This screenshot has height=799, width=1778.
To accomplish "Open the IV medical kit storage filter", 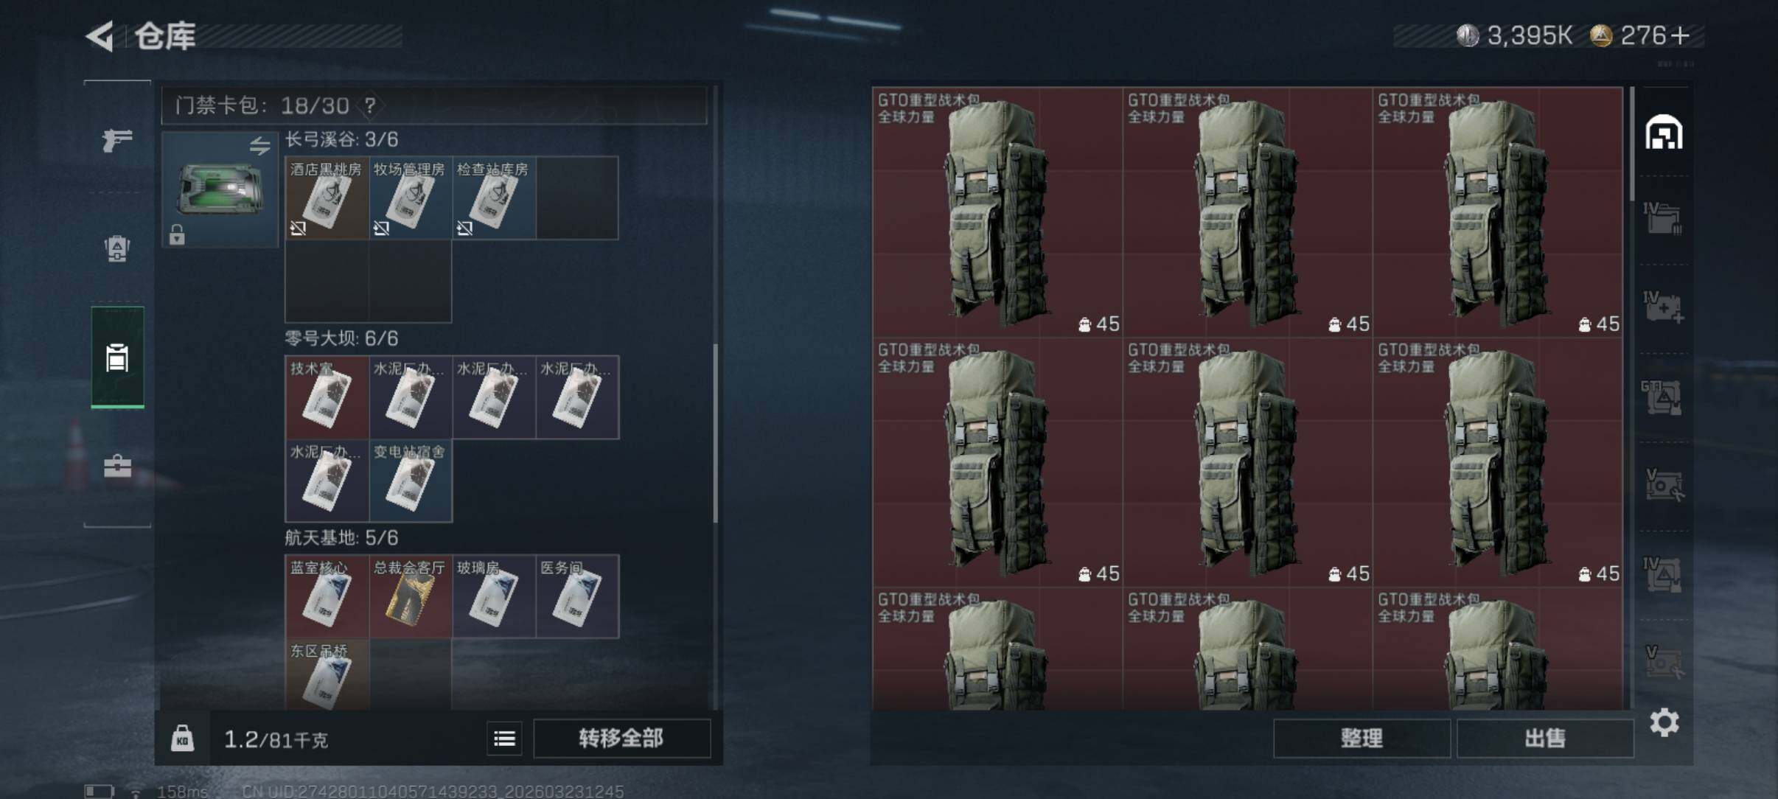I will pos(1663,307).
